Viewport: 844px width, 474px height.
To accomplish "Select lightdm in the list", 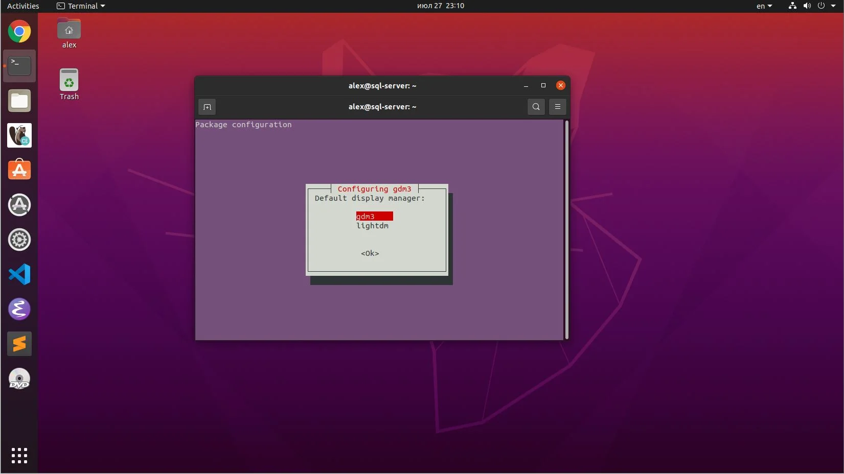I will coord(372,226).
